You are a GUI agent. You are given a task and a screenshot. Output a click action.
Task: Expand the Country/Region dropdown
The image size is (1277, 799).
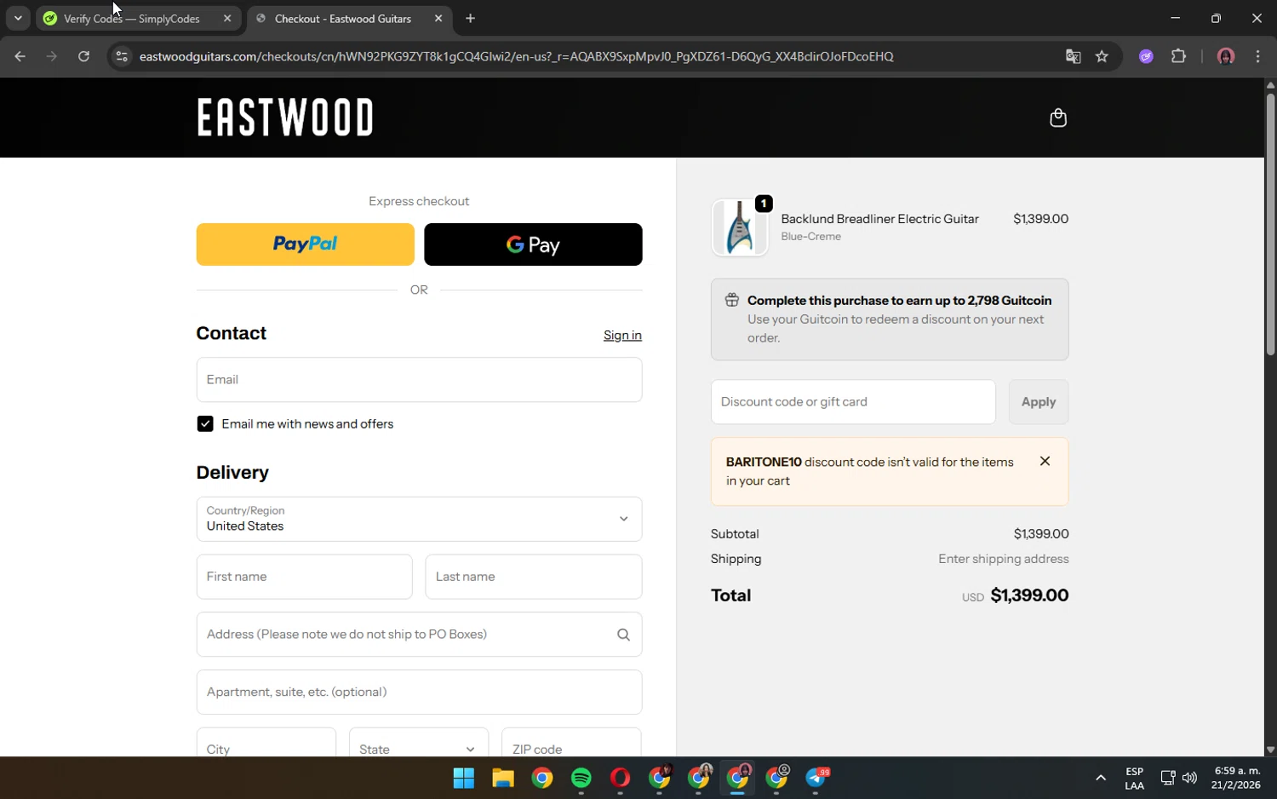coord(419,519)
